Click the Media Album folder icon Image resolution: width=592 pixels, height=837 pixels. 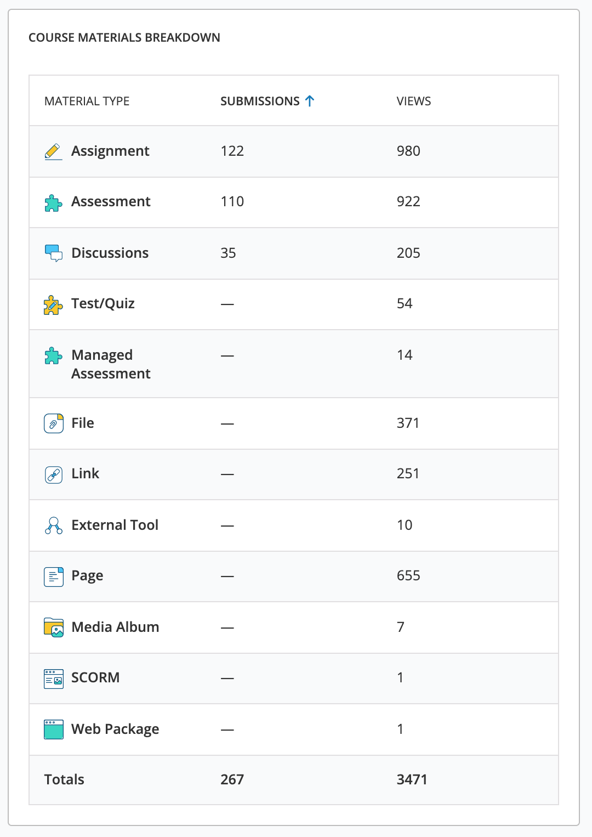tap(53, 627)
